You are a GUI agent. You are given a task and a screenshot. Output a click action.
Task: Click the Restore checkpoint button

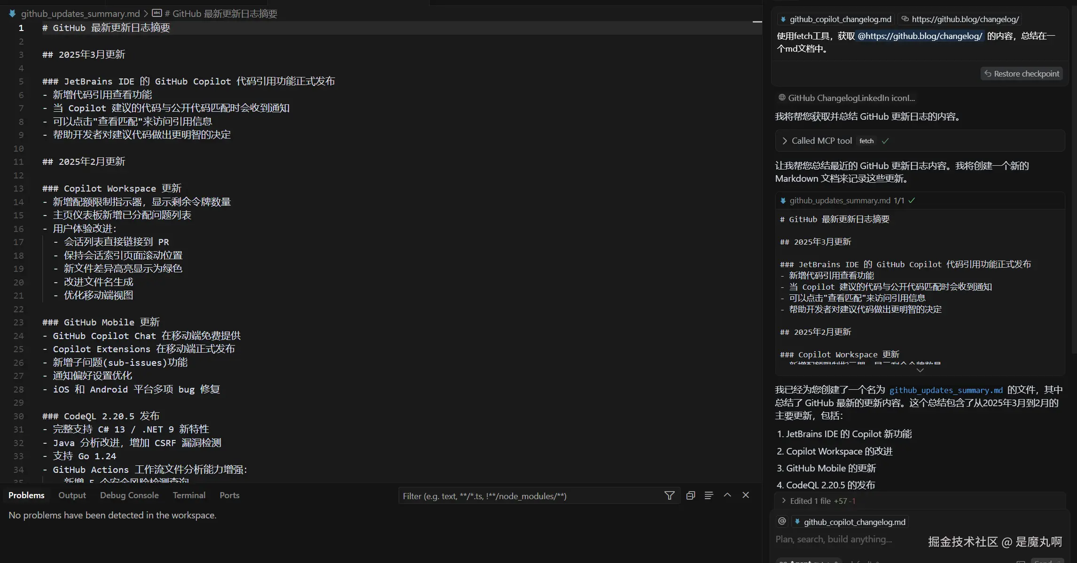click(1022, 74)
